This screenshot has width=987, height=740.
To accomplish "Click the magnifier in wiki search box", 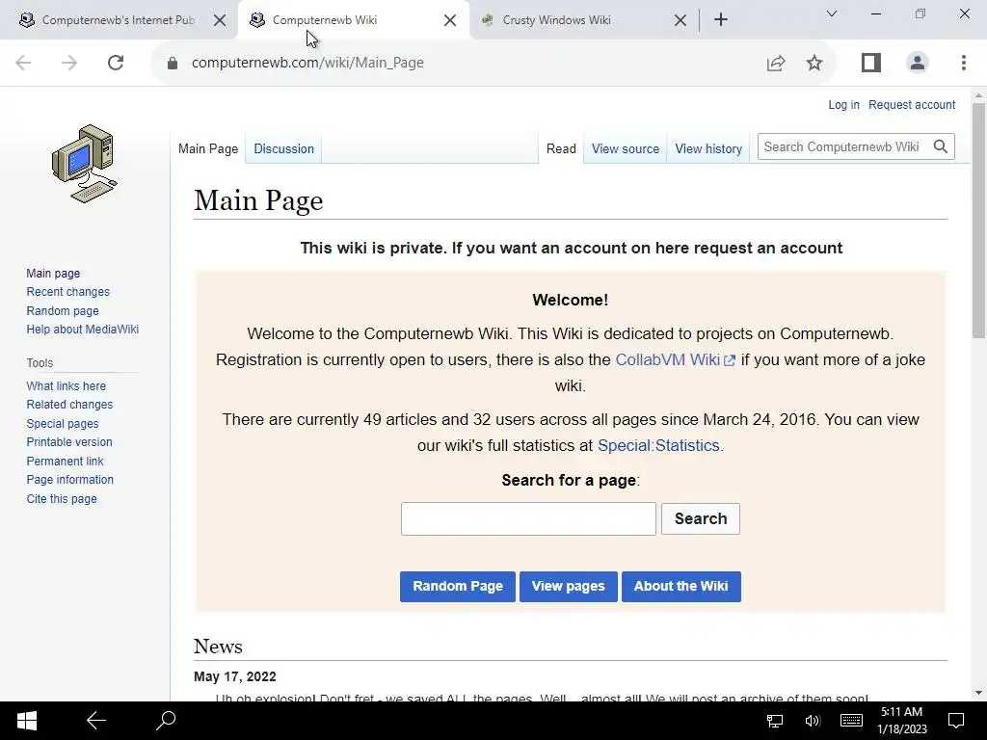I will point(941,146).
